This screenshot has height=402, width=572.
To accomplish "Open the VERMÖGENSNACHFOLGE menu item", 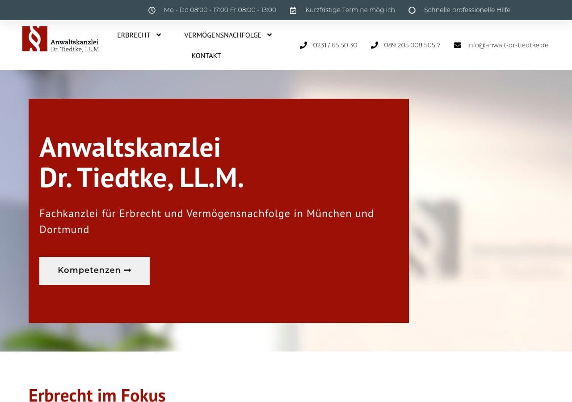I will pos(223,35).
